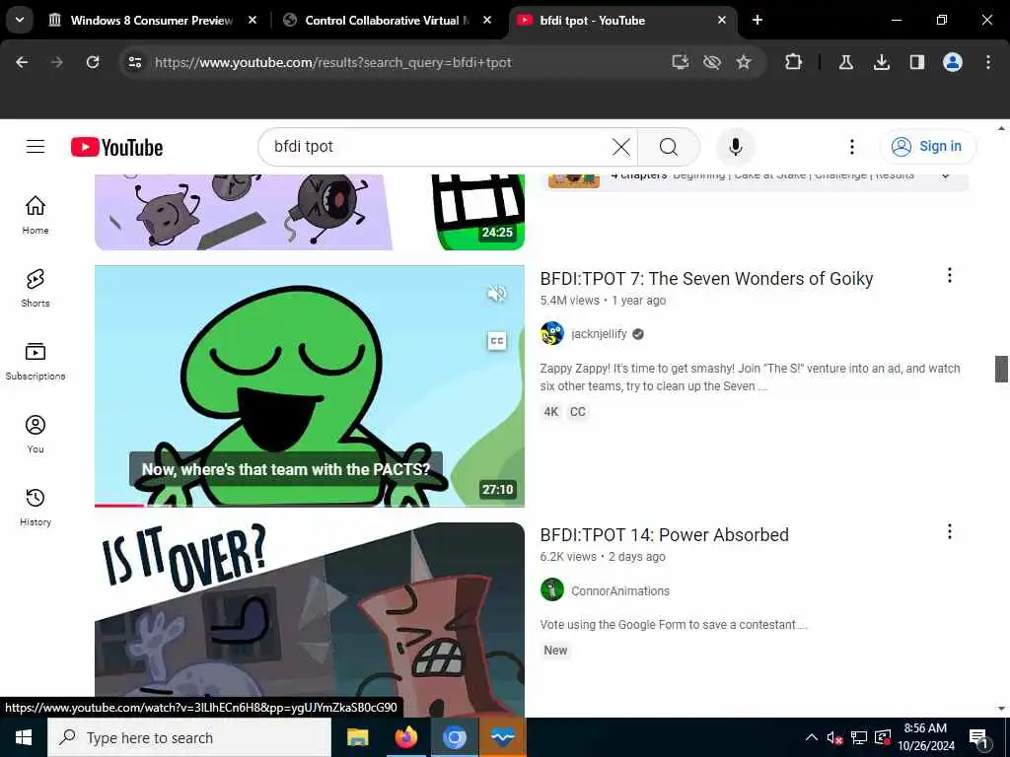Click the install app icon in address bar

click(x=681, y=62)
